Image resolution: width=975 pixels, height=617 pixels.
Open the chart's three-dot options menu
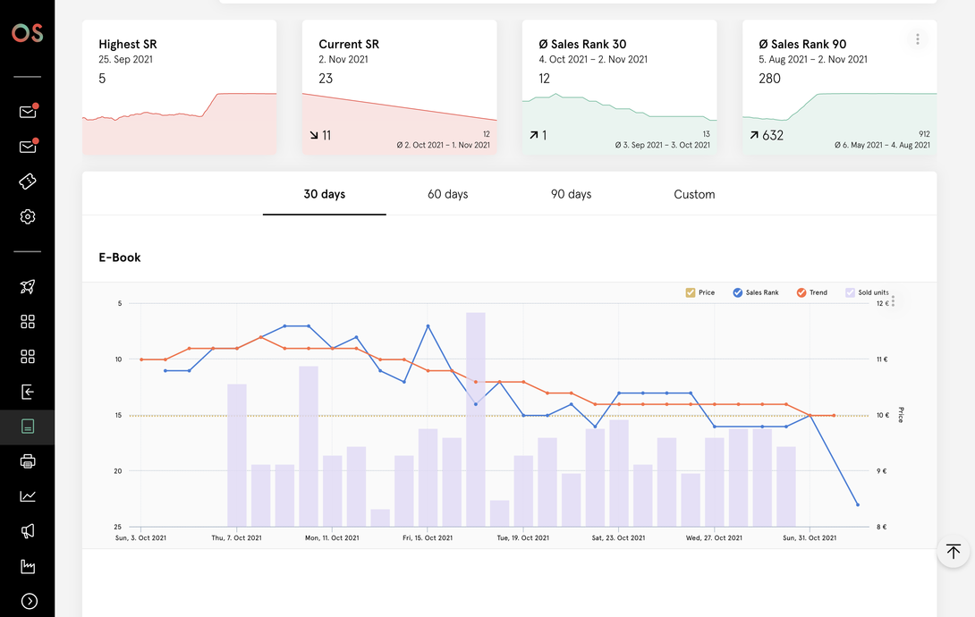click(893, 301)
